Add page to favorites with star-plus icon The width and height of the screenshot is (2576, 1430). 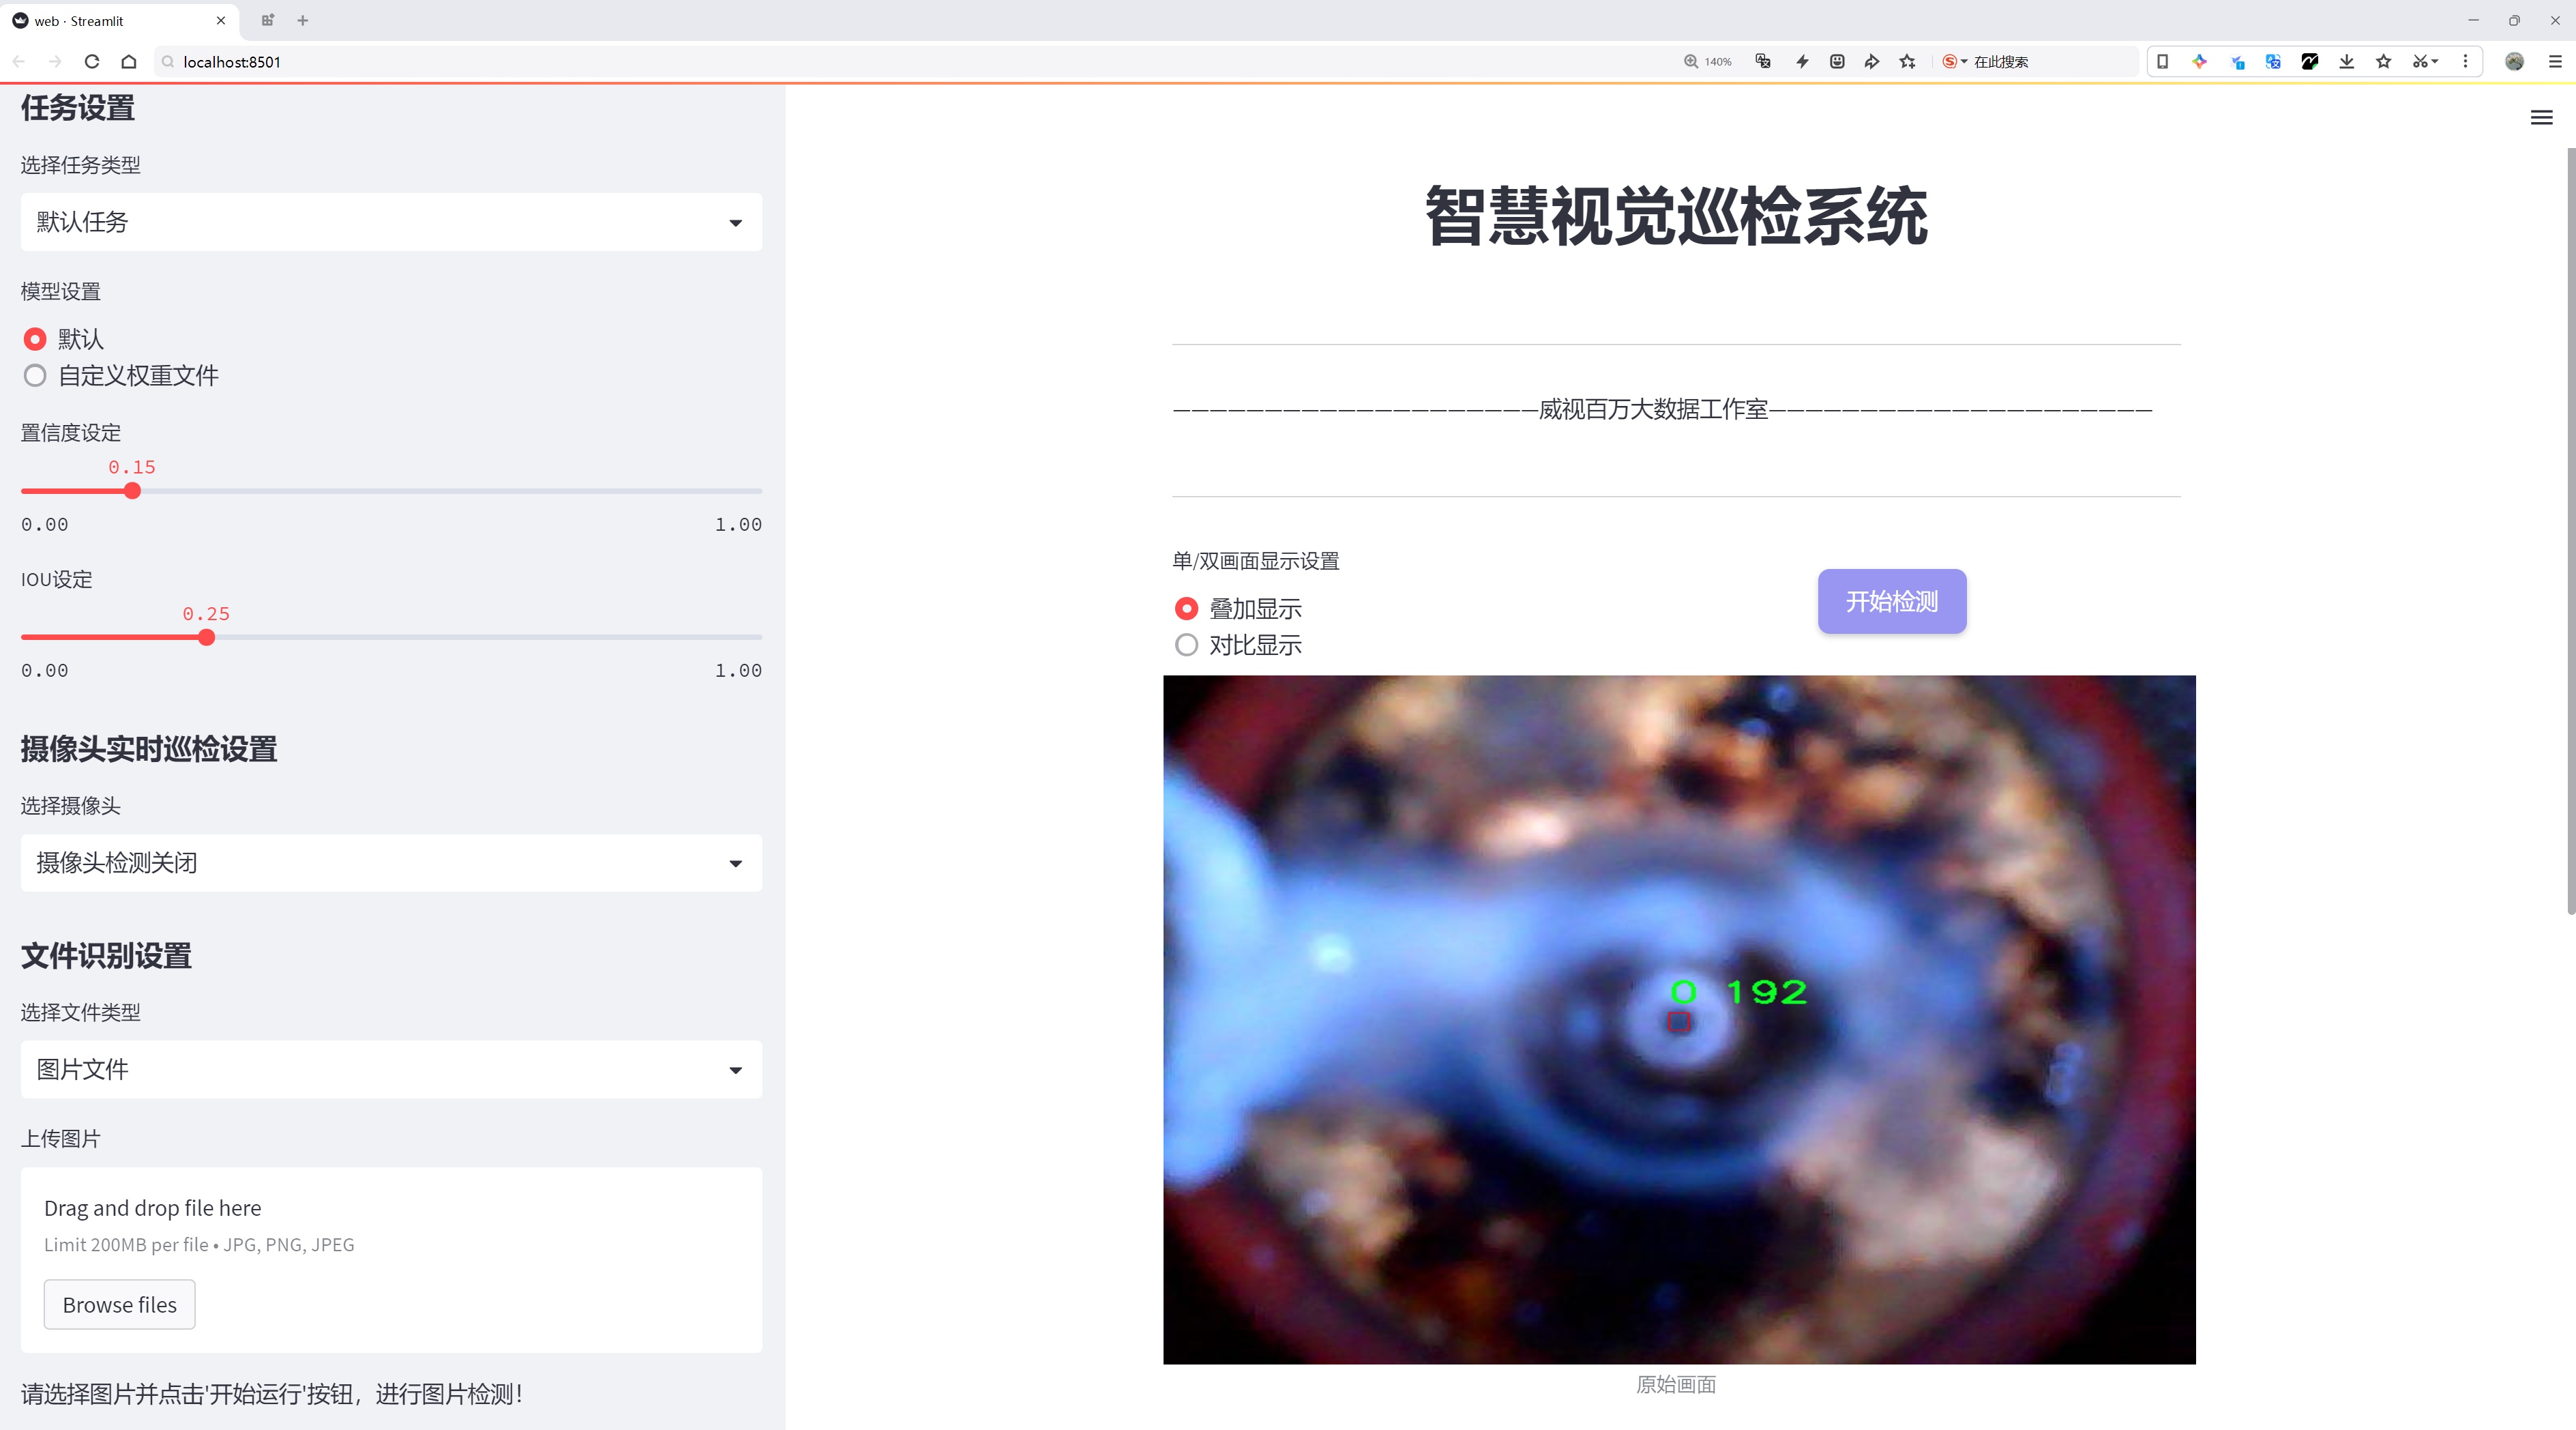click(x=1908, y=61)
